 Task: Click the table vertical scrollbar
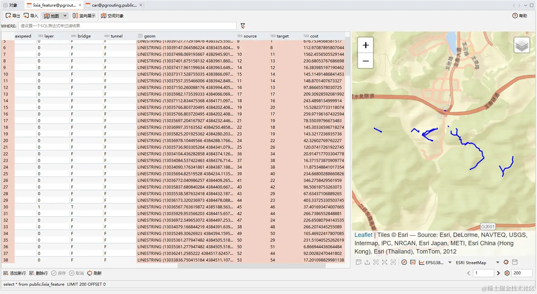(x=347, y=56)
